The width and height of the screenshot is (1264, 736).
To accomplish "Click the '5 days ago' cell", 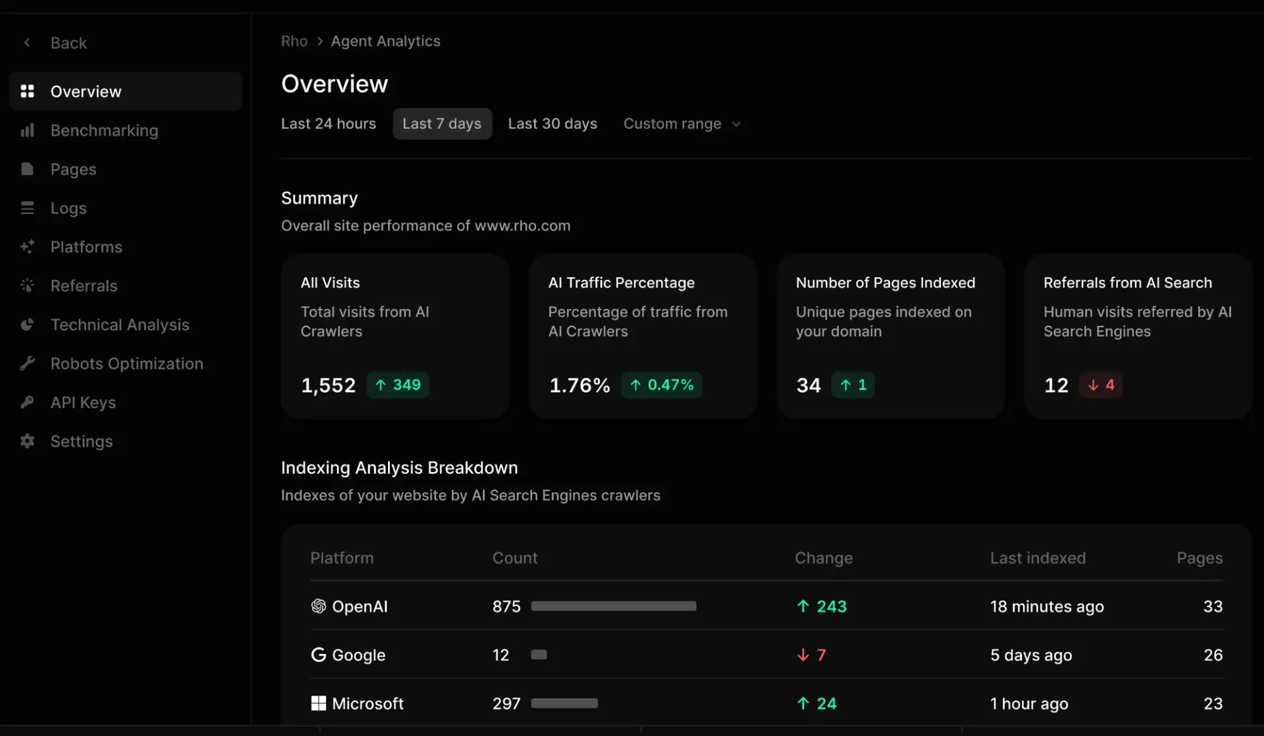I will [1031, 655].
